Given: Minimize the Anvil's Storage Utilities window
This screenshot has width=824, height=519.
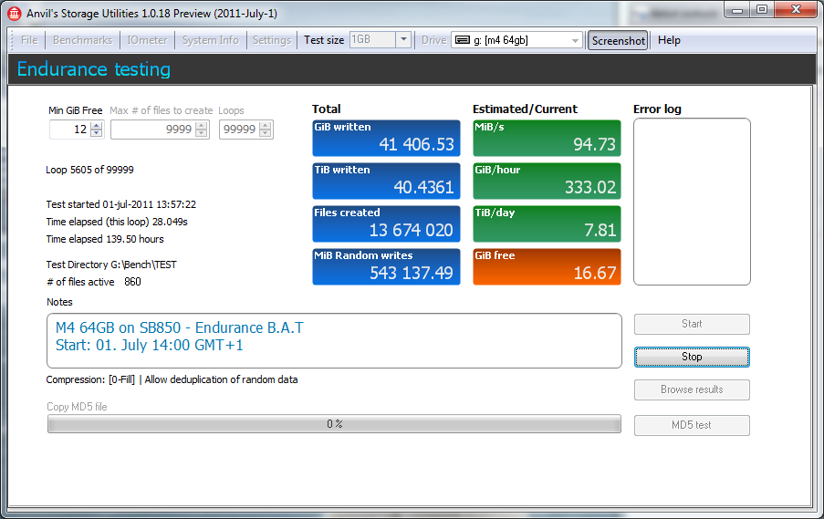Looking at the screenshot, I should 737,10.
